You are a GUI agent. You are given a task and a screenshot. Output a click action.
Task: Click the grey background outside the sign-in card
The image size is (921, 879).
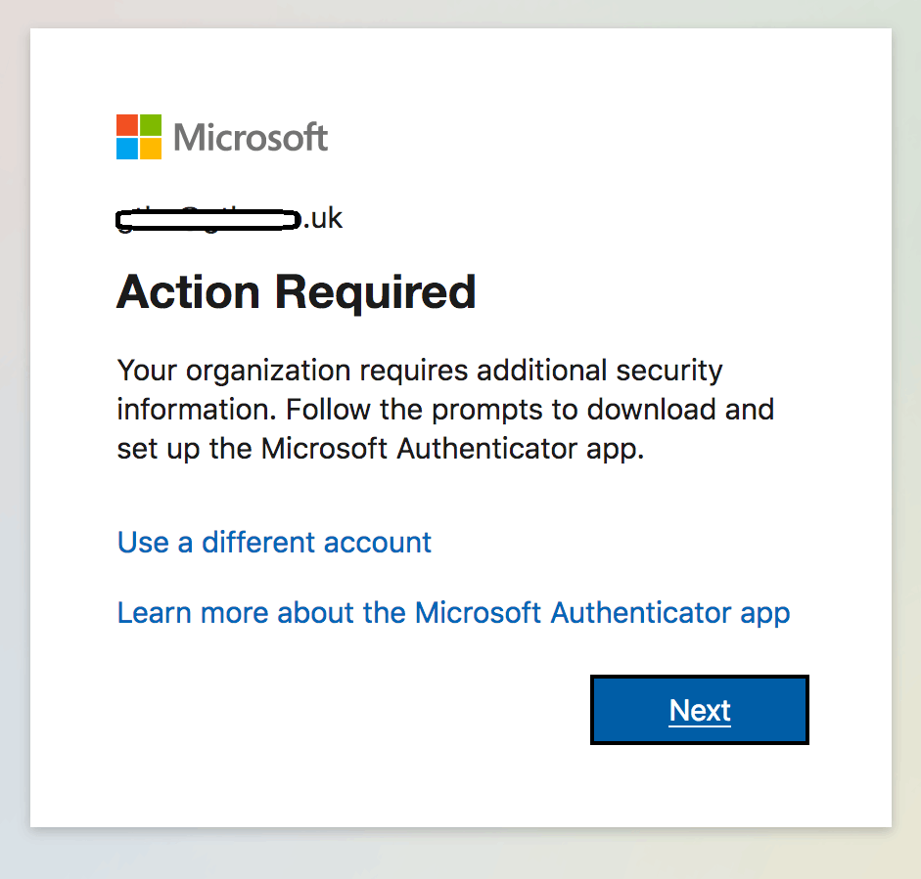[15, 440]
